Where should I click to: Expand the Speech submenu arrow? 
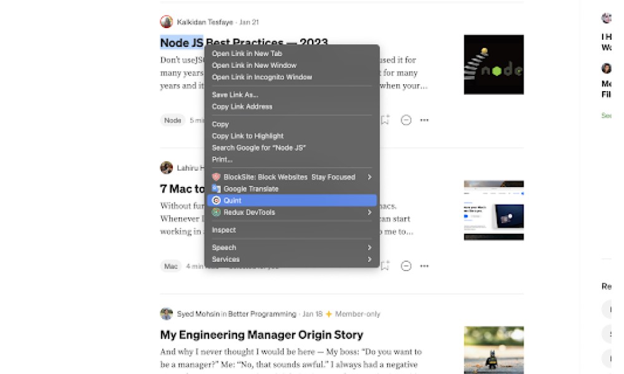pos(369,247)
